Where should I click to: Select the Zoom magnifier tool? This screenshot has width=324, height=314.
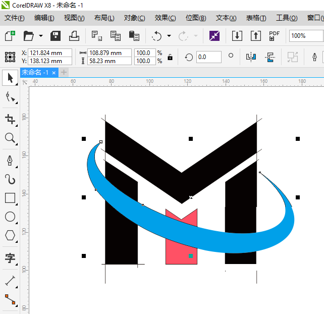point(10,138)
